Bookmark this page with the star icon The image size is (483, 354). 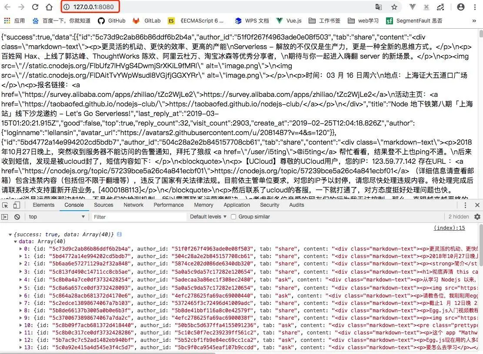pyautogui.click(x=394, y=7)
